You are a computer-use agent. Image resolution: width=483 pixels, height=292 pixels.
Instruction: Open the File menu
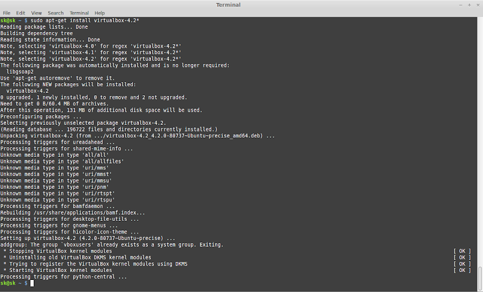pos(7,13)
